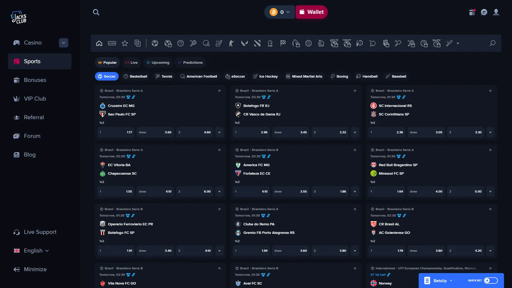Image resolution: width=512 pixels, height=288 pixels.
Task: Bet on Cruzeiro win at 1.77
Action: click(x=116, y=132)
